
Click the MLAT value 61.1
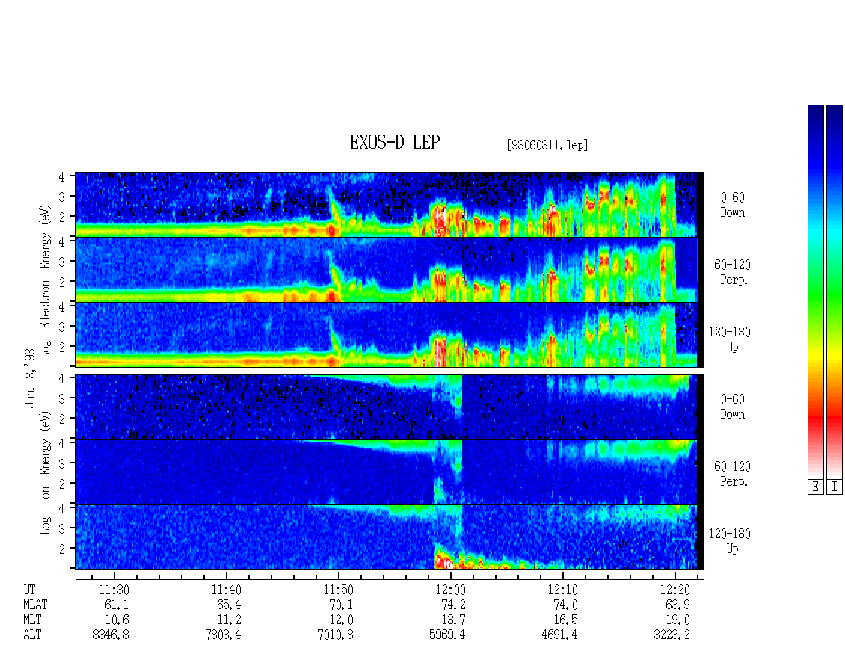click(x=117, y=605)
